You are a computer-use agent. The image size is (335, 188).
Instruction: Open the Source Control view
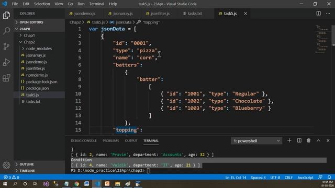click(6, 46)
